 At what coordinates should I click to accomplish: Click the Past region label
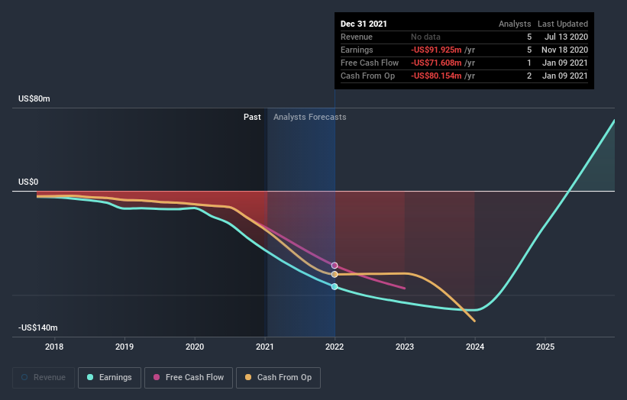(252, 117)
